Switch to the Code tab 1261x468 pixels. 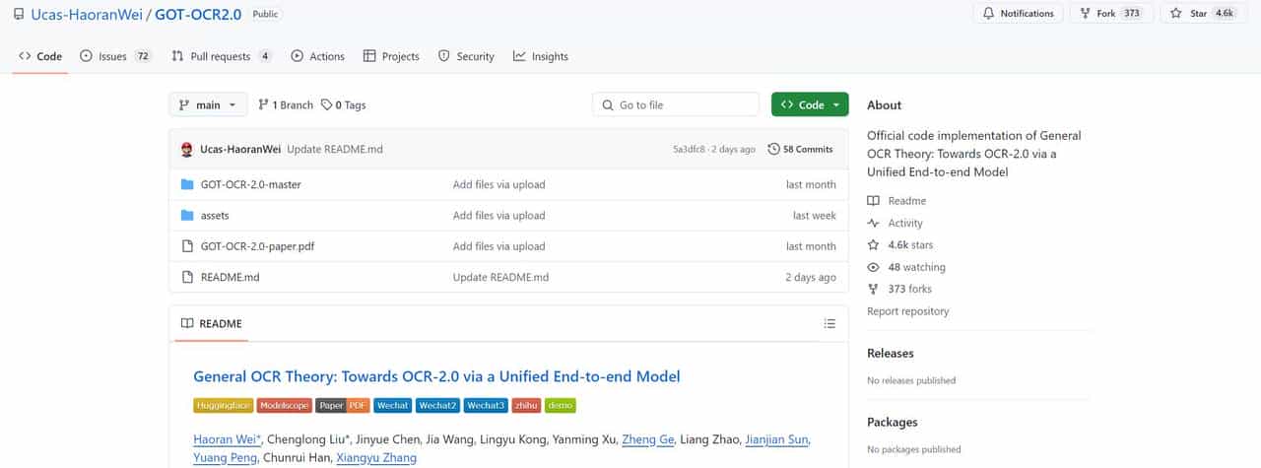[x=40, y=56]
